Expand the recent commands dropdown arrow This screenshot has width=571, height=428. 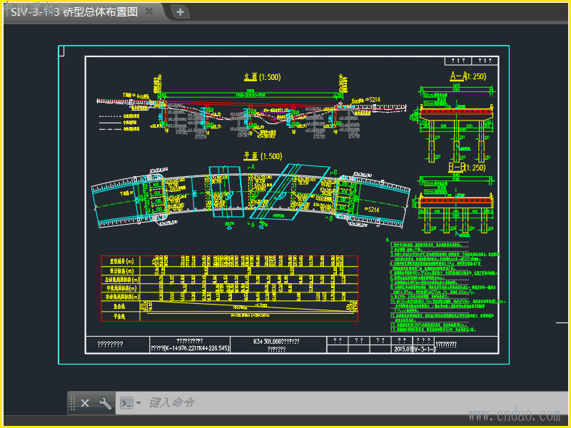pos(138,403)
